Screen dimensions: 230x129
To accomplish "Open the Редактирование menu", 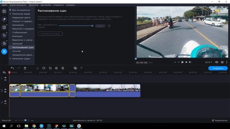I will pyautogui.click(x=18, y=5).
